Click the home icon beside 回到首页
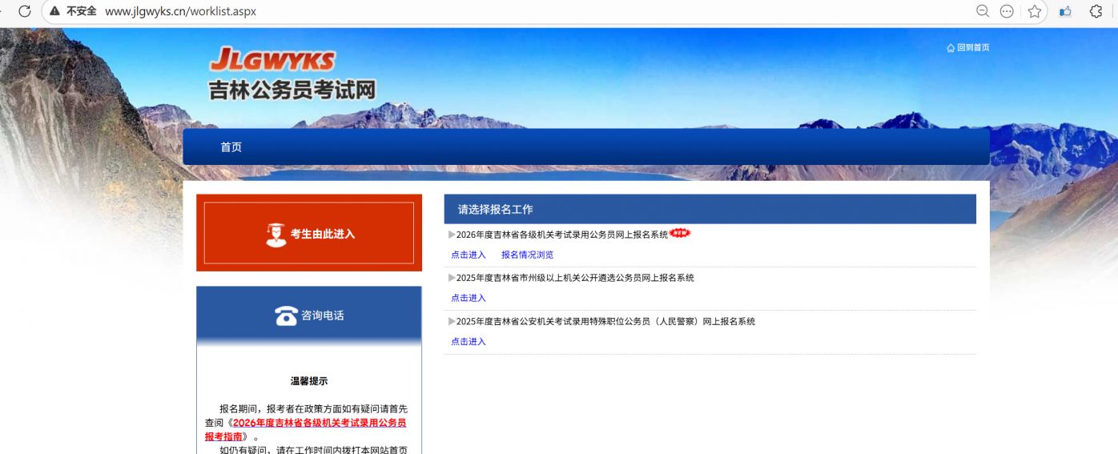 (x=951, y=48)
